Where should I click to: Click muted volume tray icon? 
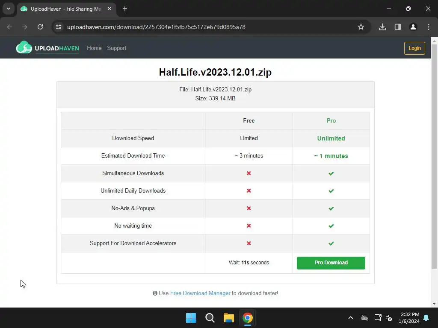tap(389, 318)
